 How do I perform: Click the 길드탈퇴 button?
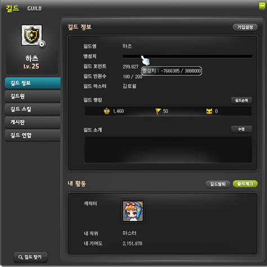[218, 184]
